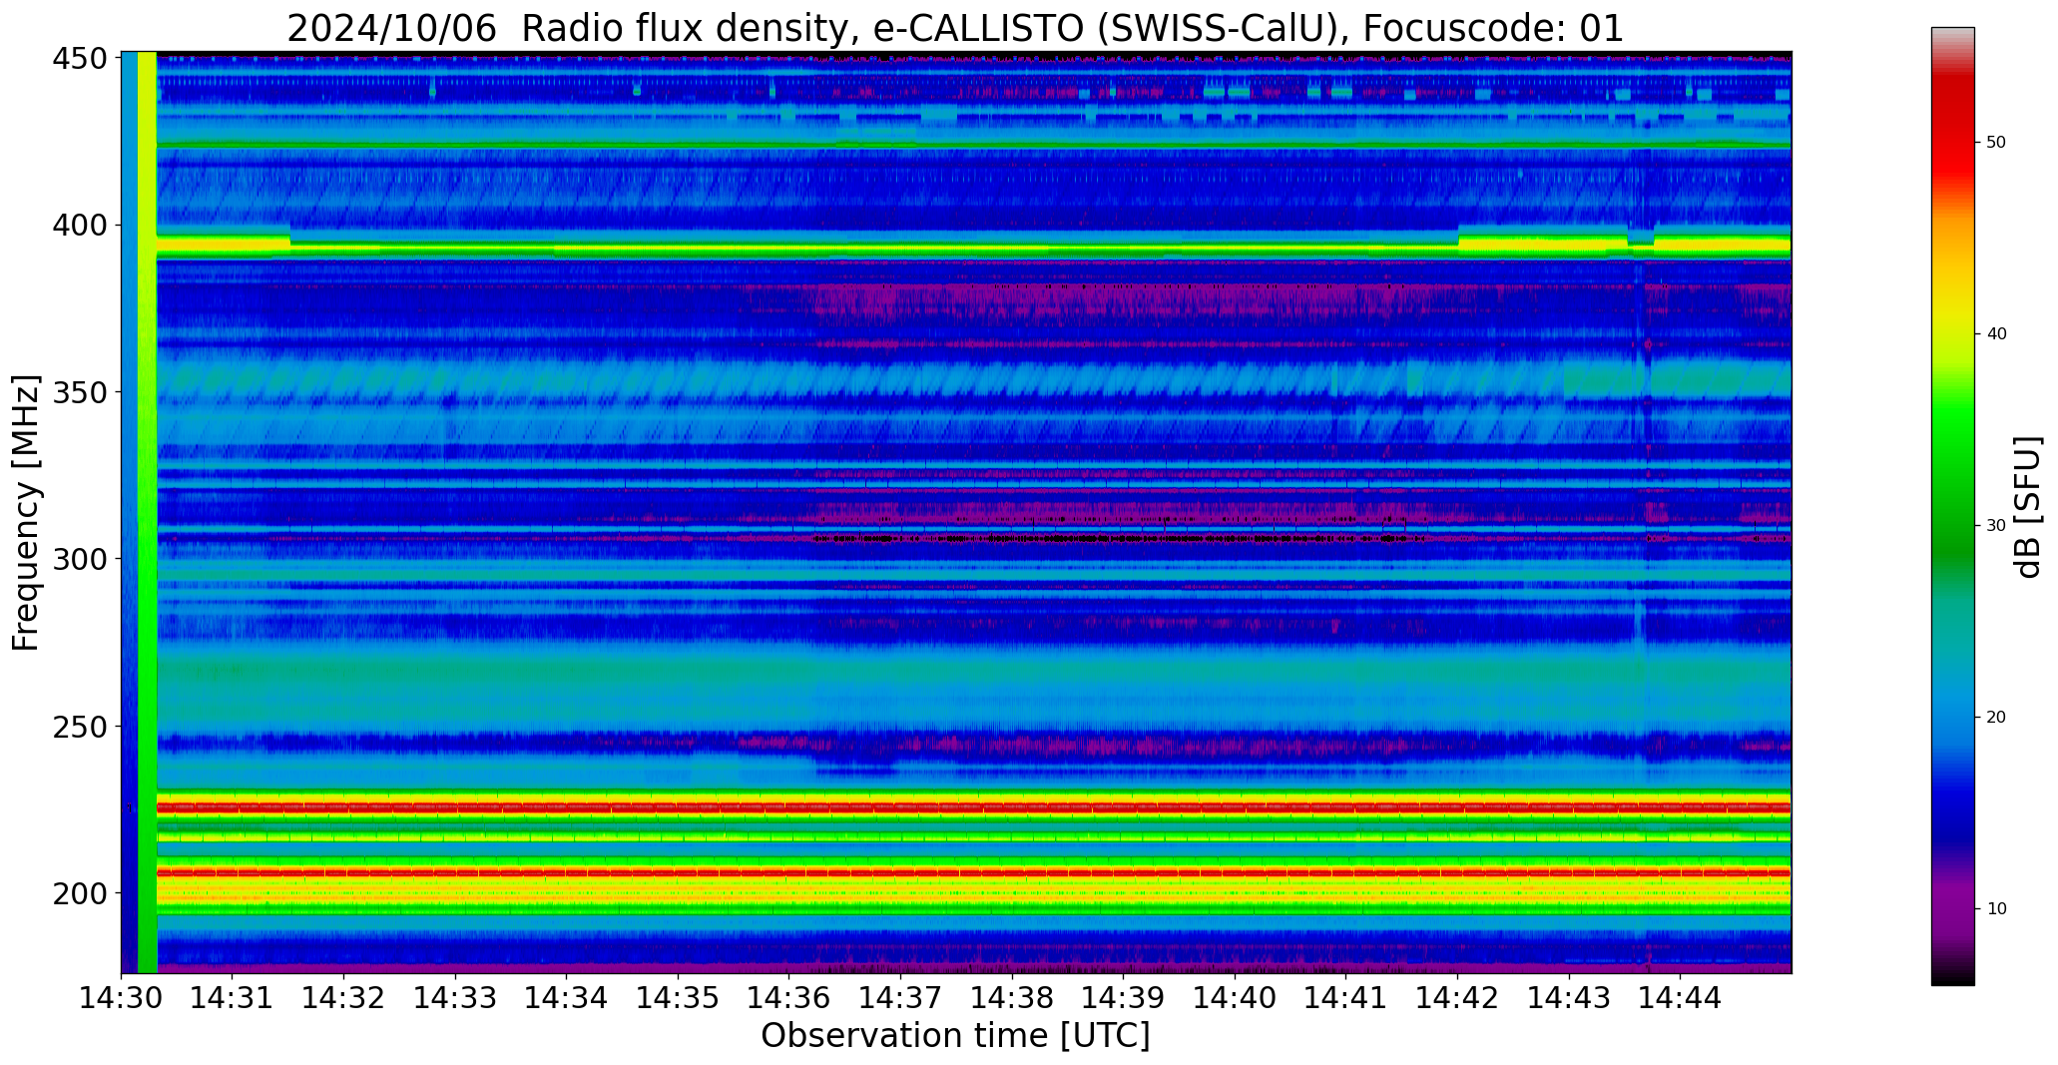Click the yellow band near 395 MHz
The height and width of the screenshot is (1065, 2058).
point(973,248)
